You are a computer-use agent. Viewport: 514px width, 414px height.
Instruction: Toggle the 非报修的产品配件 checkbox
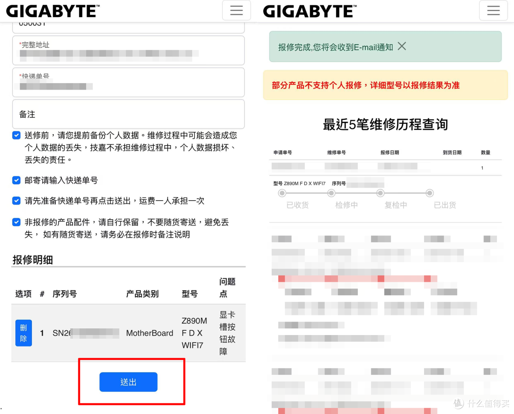point(16,222)
